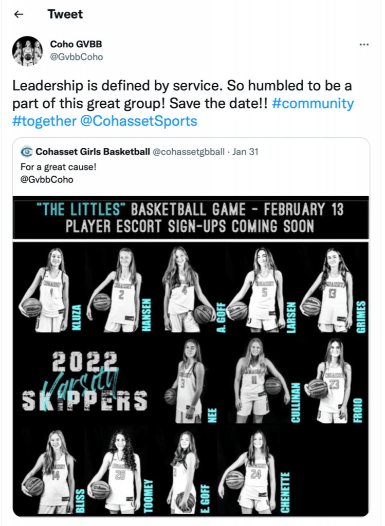Click "The Littles" basketball game banner
Image resolution: width=385 pixels, height=526 pixels.
(191, 217)
